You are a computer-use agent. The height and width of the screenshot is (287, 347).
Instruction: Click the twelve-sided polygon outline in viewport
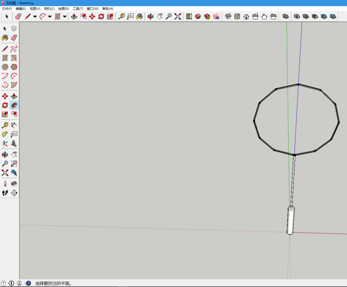coord(255,121)
